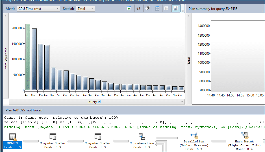Switch to simple grid view icon

coord(166,8)
